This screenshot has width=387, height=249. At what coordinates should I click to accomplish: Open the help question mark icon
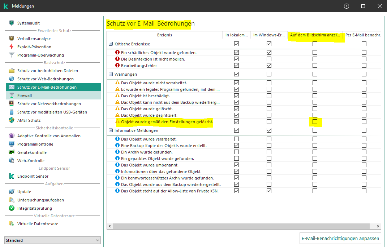(x=347, y=6)
